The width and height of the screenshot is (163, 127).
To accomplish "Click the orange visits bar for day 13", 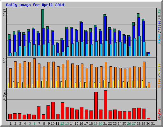I will tap(68, 74).
